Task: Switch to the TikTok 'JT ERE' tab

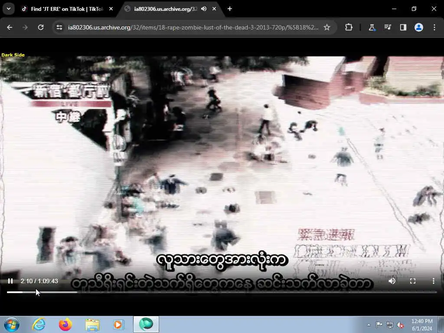Action: (x=67, y=9)
